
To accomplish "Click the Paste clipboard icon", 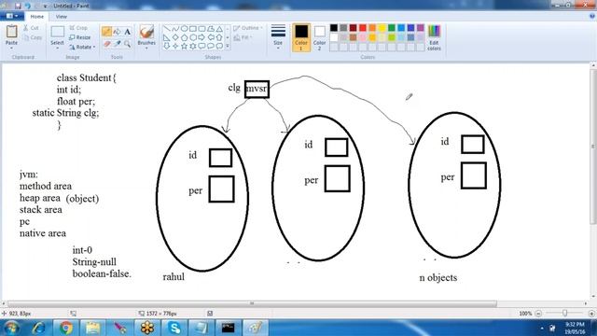I will 11,32.
